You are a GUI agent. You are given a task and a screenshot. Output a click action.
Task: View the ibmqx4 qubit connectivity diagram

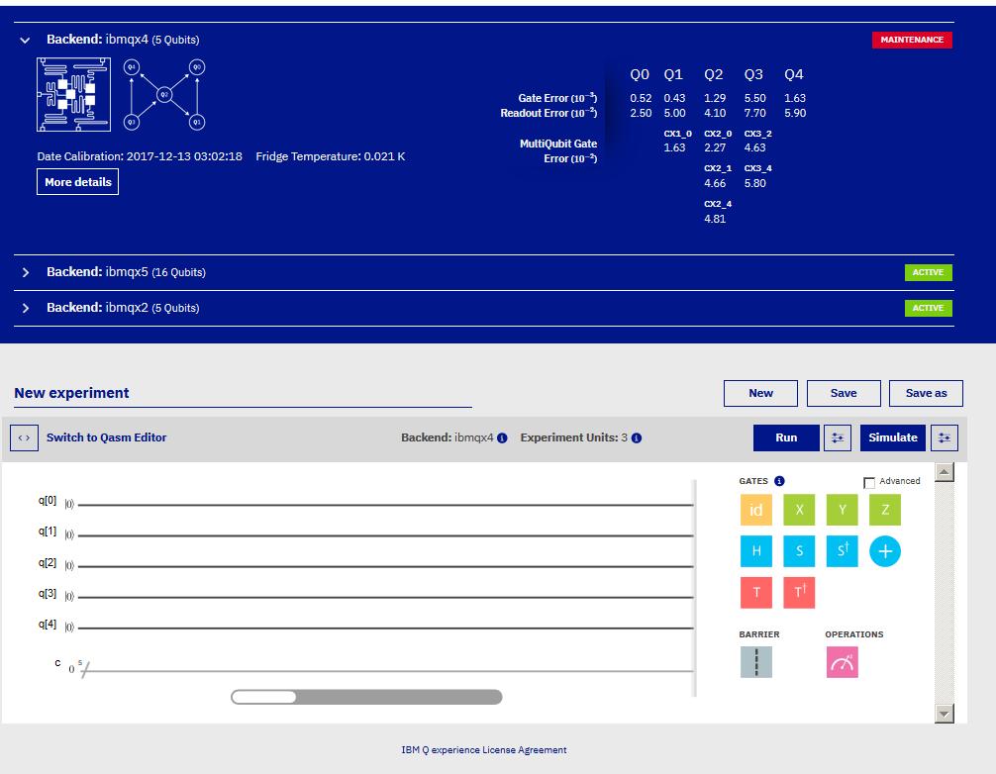point(164,95)
